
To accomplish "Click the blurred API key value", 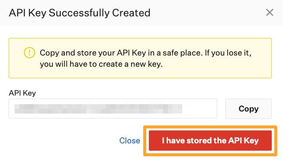I will pyautogui.click(x=98, y=109).
